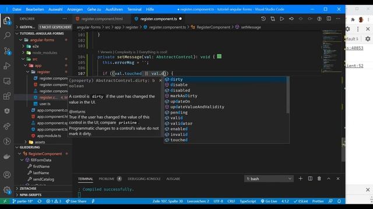The image size is (373, 209).
Task: Open the Terminal menu in menu bar
Action: (x=134, y=9)
